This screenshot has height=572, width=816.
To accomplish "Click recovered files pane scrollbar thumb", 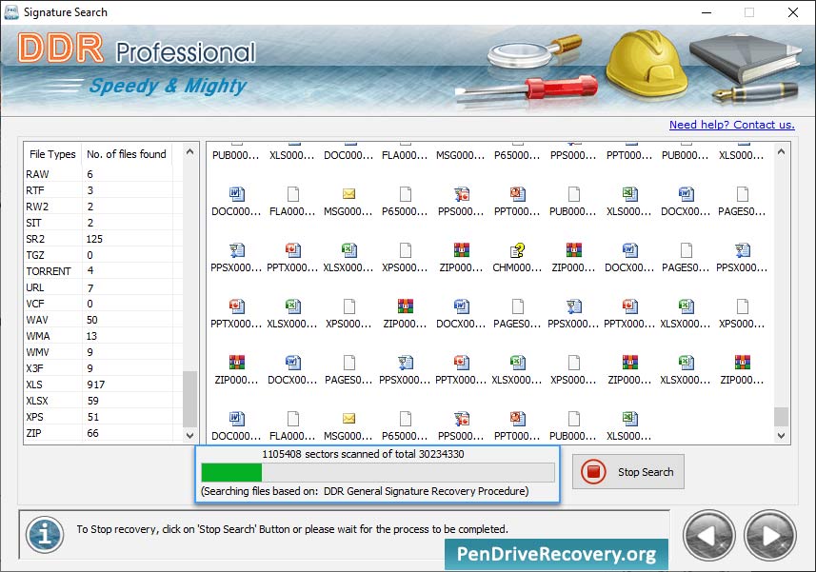I will click(781, 417).
